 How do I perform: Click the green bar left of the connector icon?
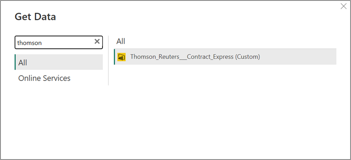(115, 57)
